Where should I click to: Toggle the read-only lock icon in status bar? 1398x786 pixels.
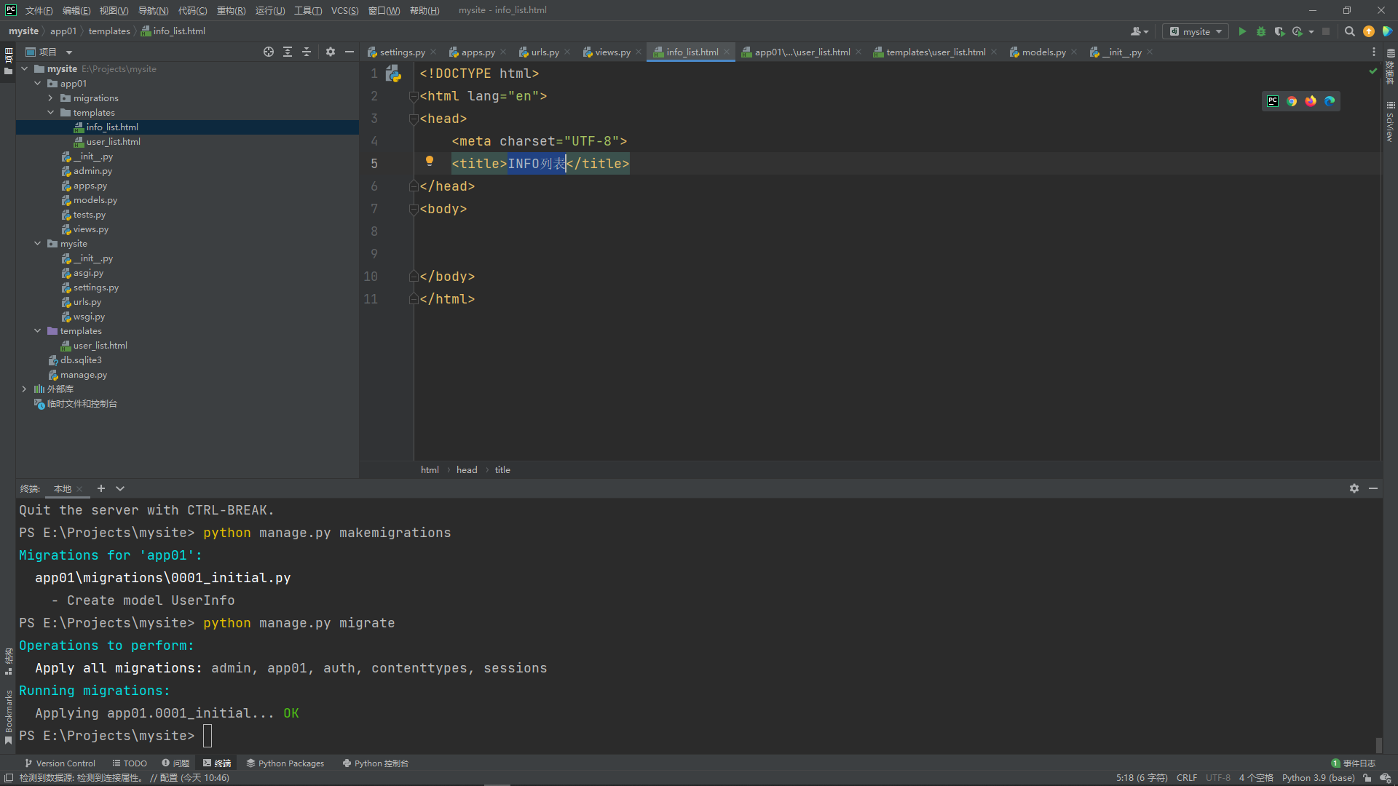tap(1367, 778)
